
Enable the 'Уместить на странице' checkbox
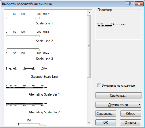click(x=99, y=85)
